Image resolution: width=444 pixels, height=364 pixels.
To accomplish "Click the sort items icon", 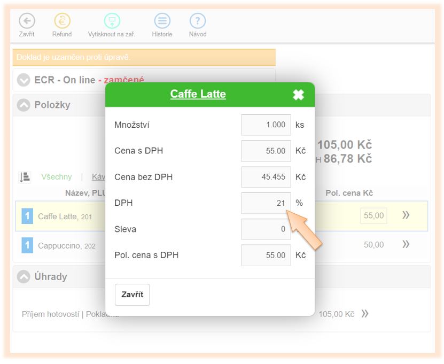I will point(25,177).
